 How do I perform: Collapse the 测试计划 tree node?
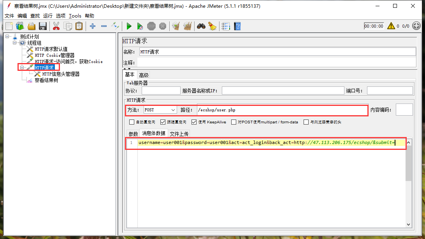(x=7, y=36)
